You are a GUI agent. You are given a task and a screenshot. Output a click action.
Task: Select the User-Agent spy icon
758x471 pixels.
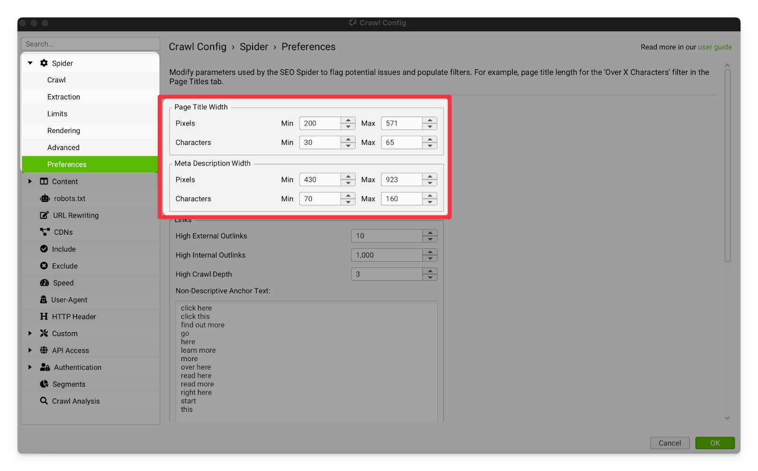(x=44, y=300)
